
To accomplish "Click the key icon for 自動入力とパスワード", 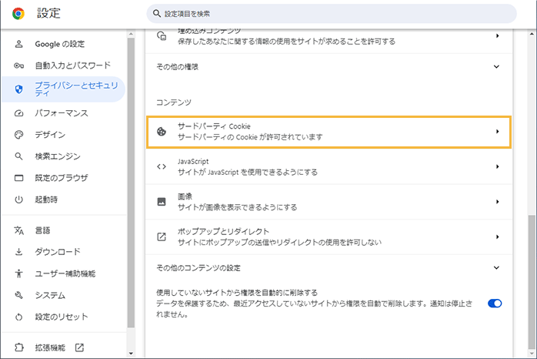I will click(x=18, y=65).
